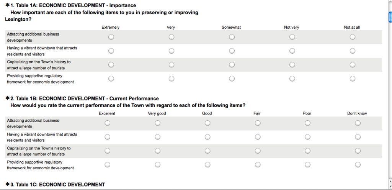
Task: Select Not at all for business developments importance
Action: [x=352, y=37]
